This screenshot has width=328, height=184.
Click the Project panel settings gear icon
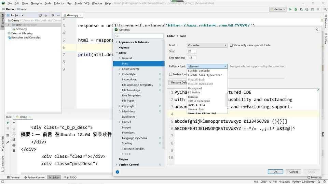[53, 15]
